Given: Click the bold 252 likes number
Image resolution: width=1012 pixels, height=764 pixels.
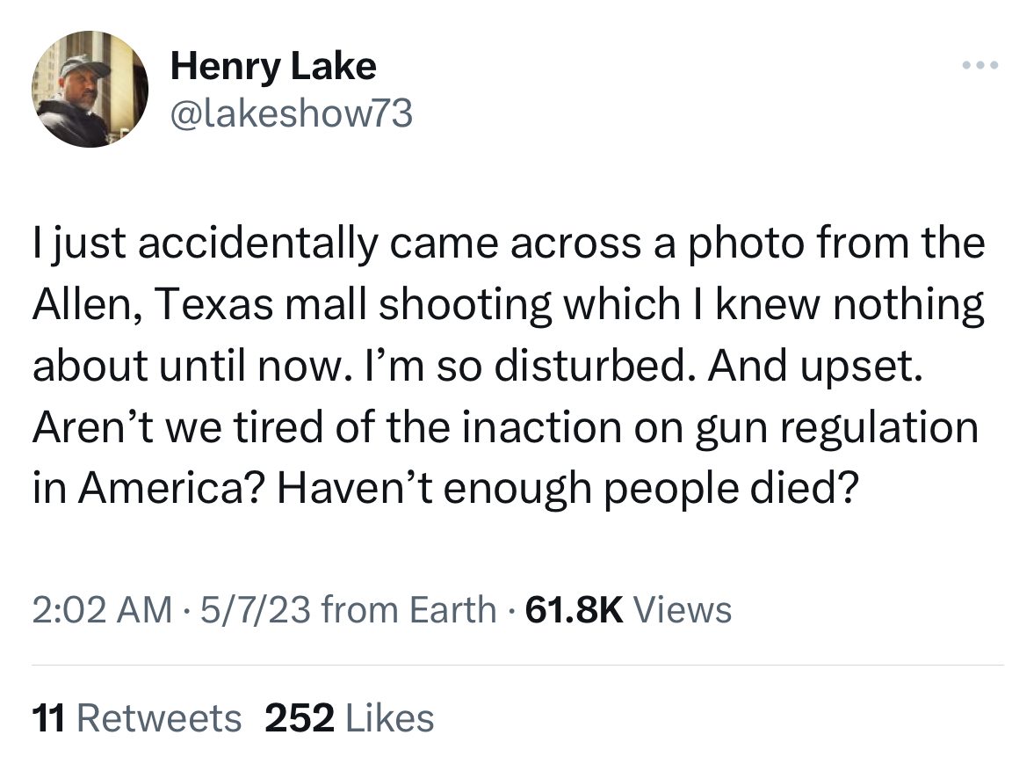Looking at the screenshot, I should coord(300,717).
